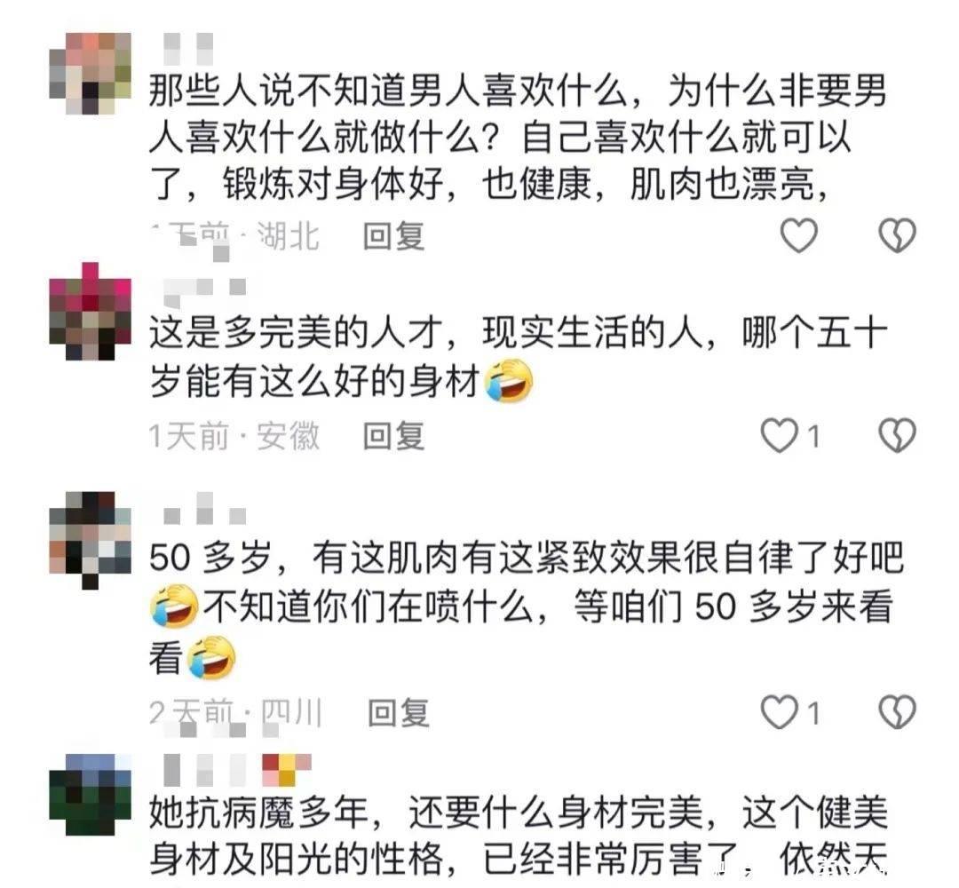This screenshot has width=959, height=888.
Task: Click the third commenter's blurred username
Action: pos(205,510)
